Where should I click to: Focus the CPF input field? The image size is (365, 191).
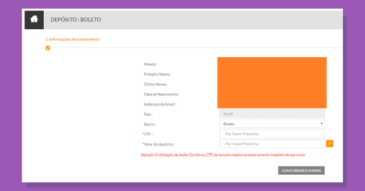point(272,134)
